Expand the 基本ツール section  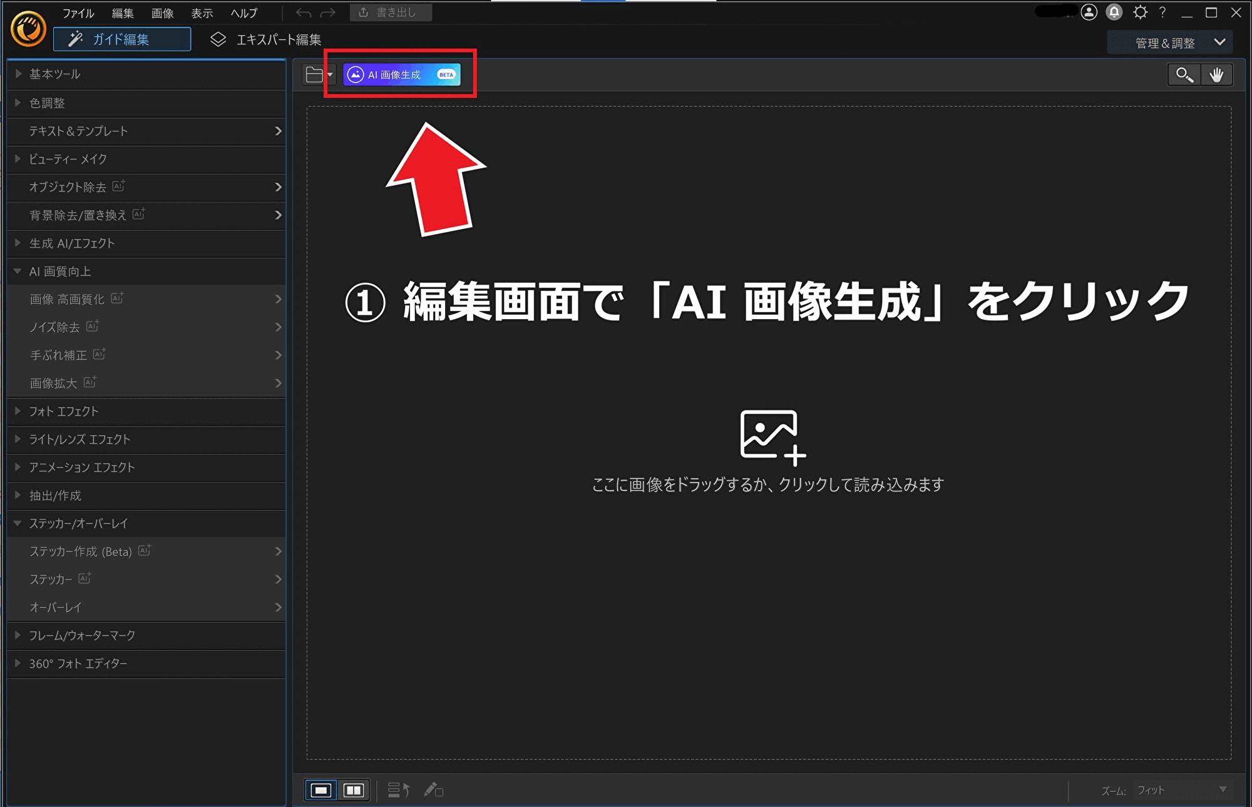[55, 74]
